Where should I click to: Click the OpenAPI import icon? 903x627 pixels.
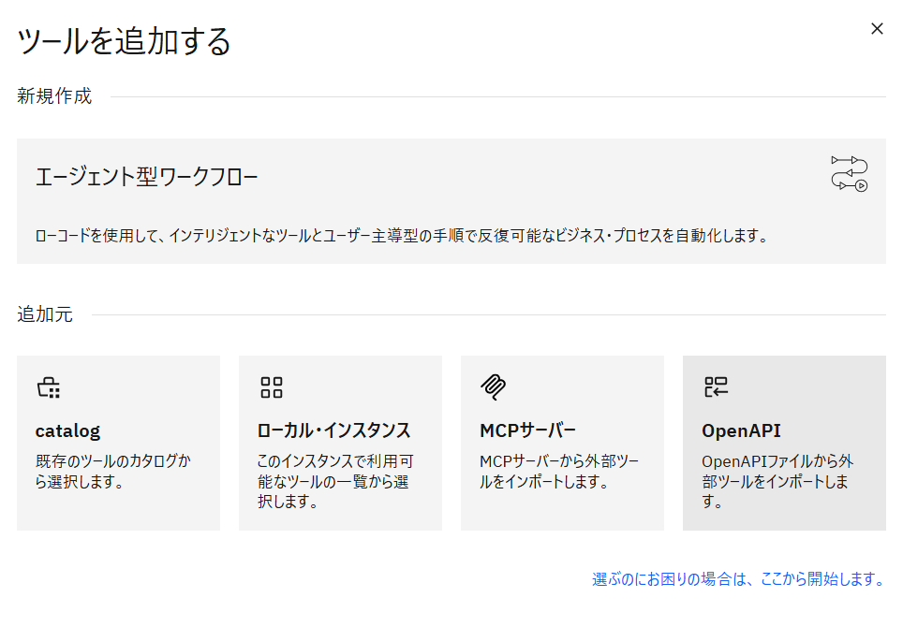(716, 387)
